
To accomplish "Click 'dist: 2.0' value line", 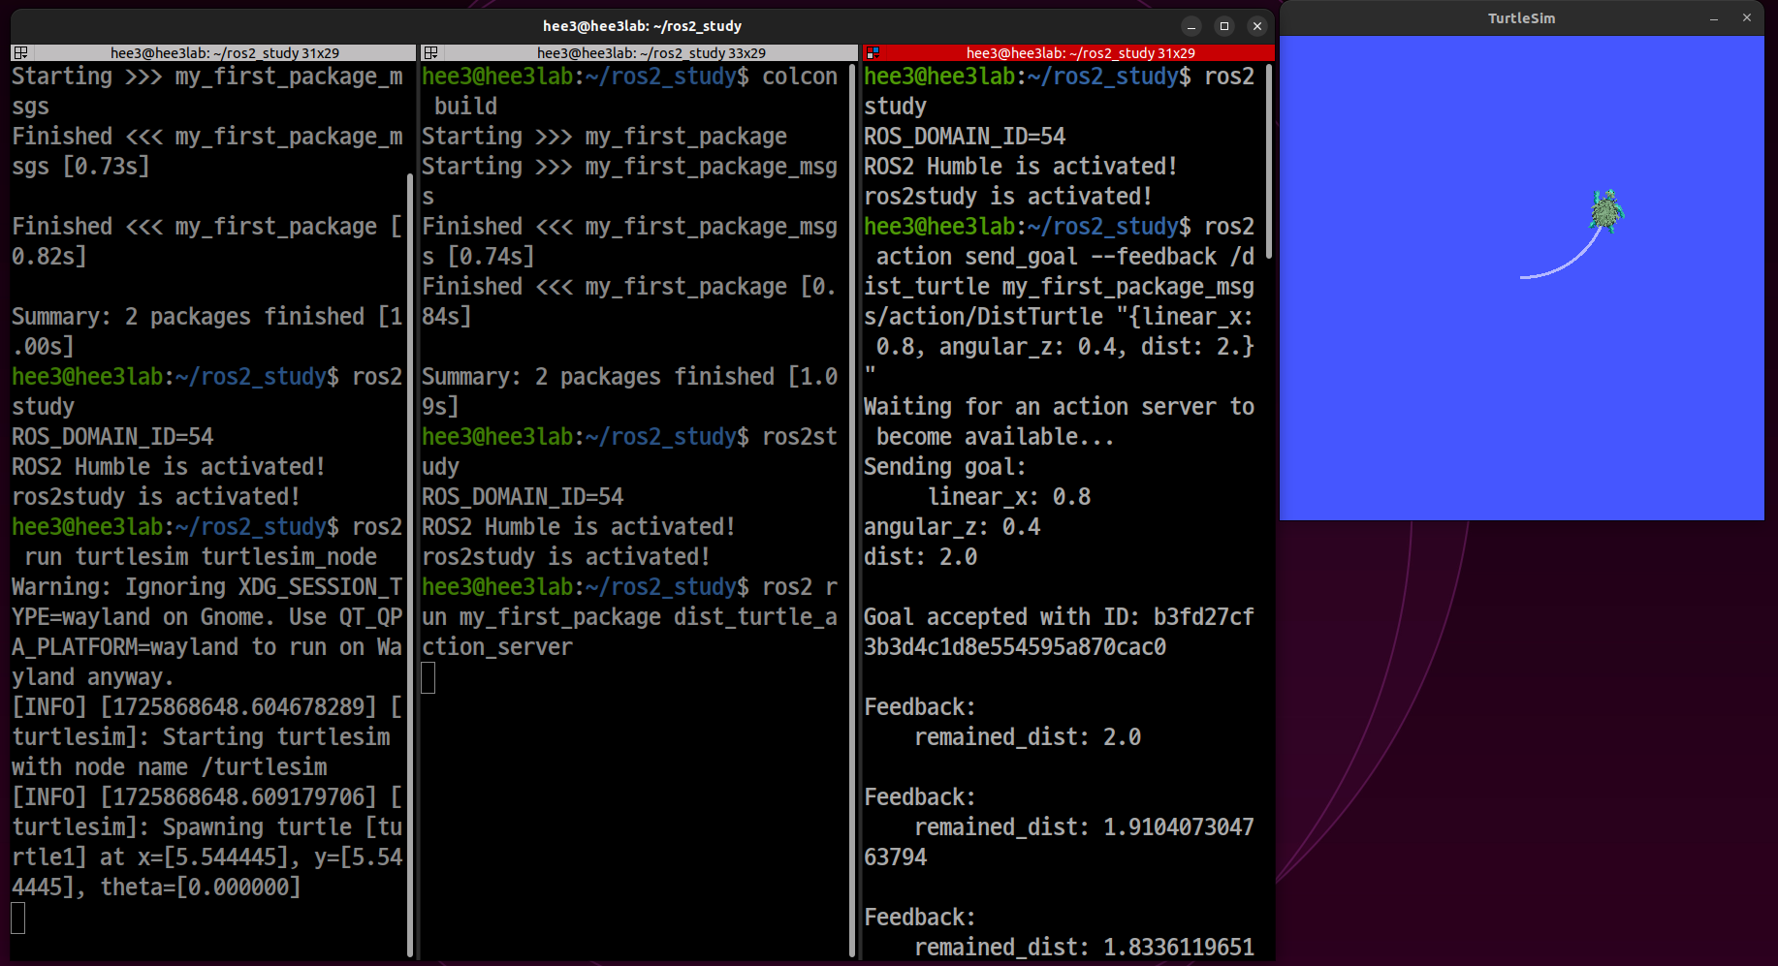I will click(921, 557).
